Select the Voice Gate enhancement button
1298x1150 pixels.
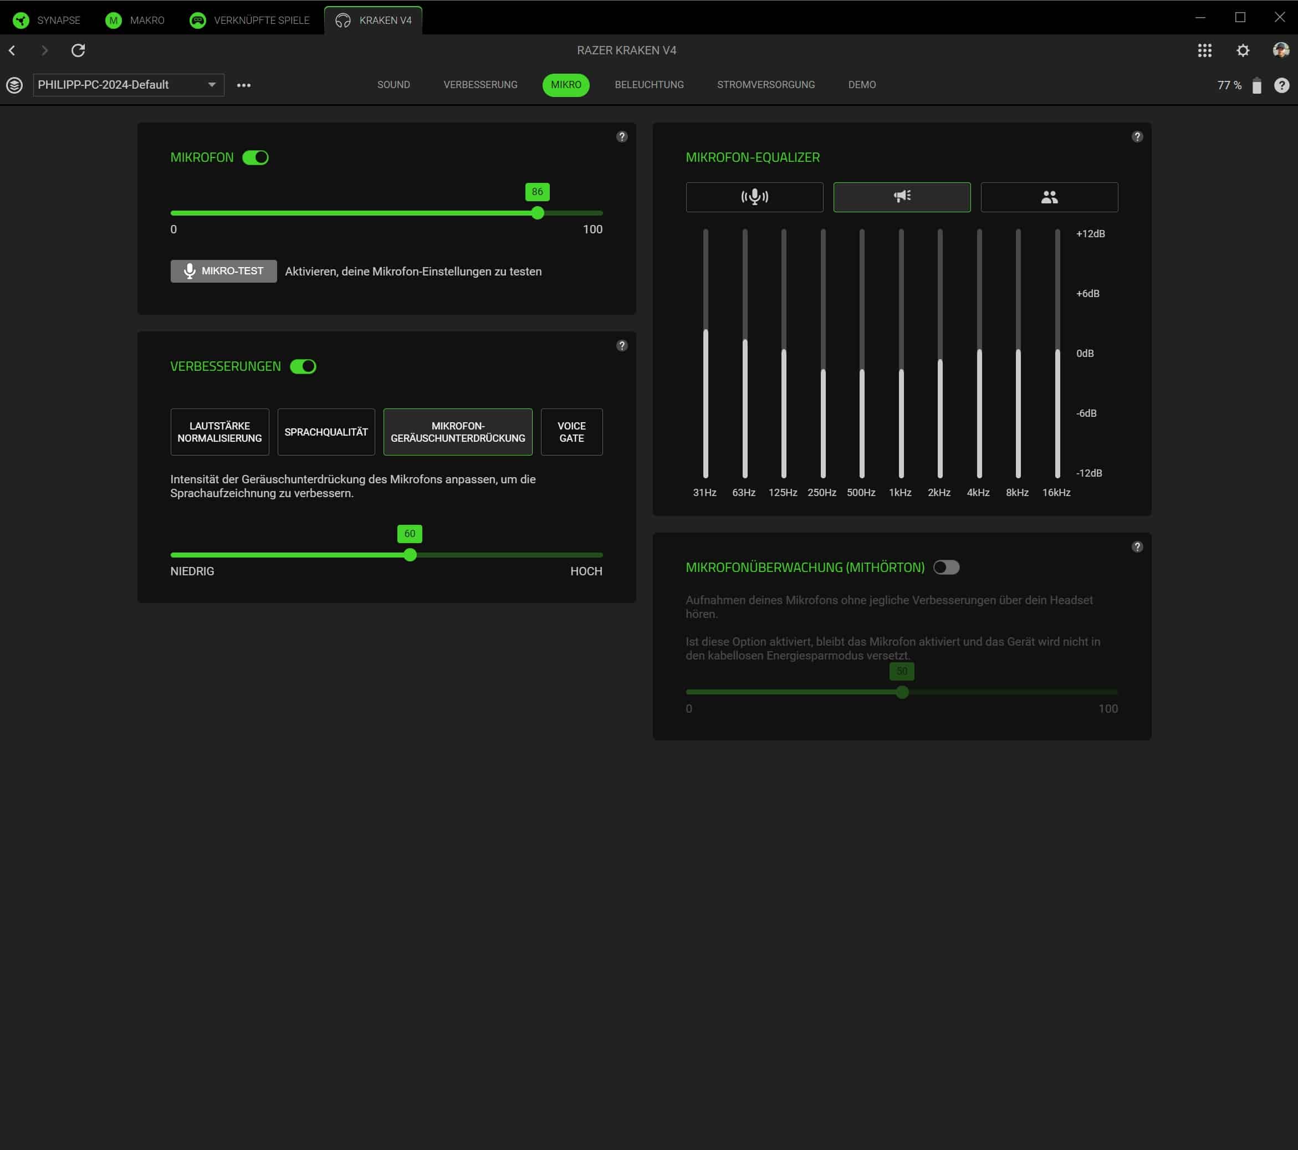click(571, 432)
